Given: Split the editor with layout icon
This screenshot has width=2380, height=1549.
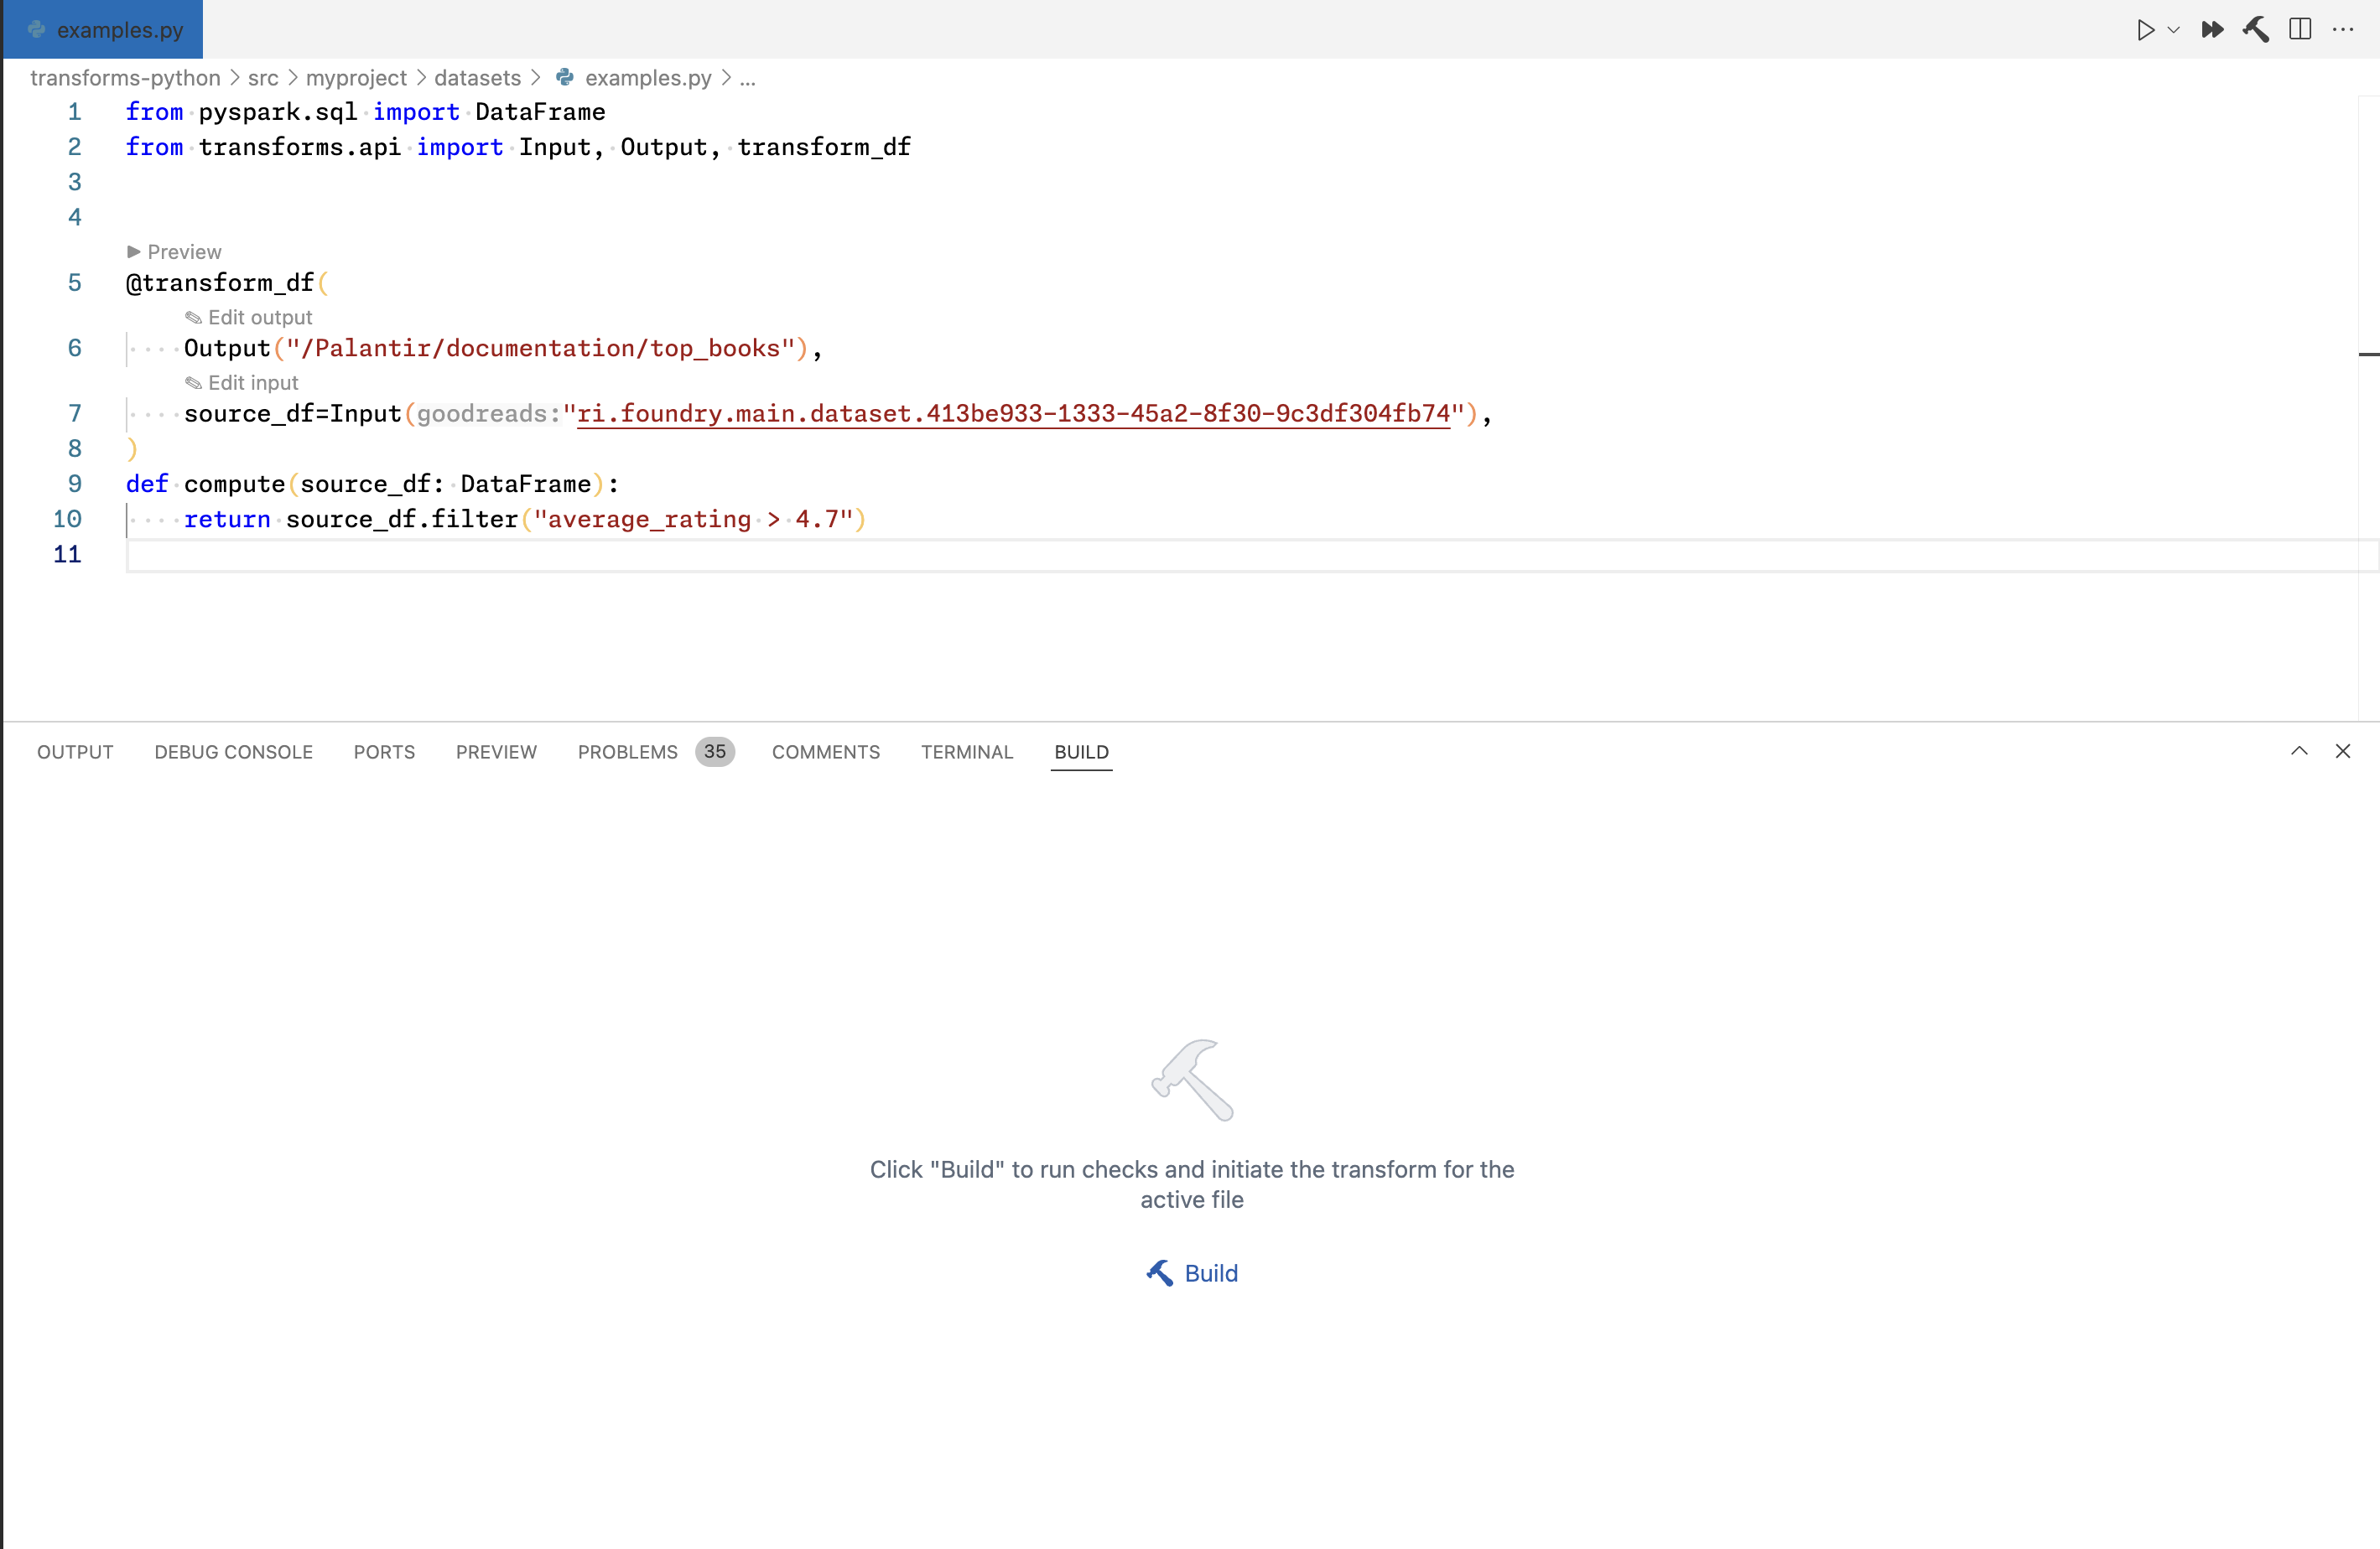Looking at the screenshot, I should point(2300,30).
